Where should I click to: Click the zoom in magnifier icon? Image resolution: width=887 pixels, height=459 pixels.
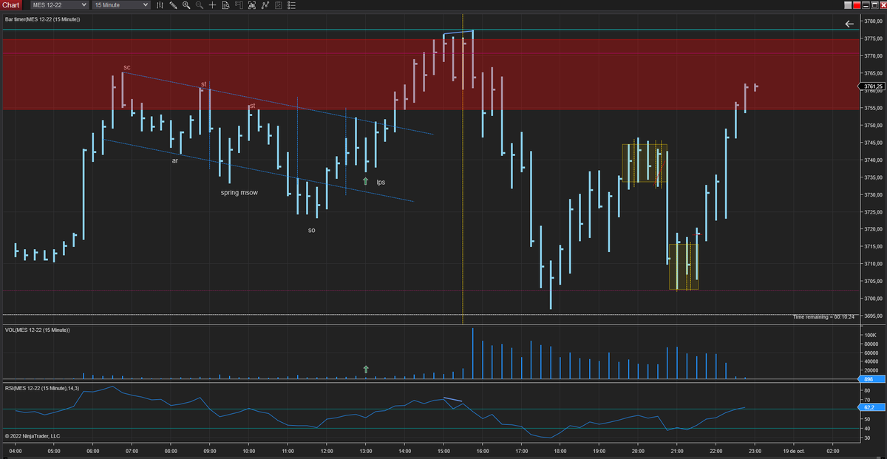point(186,4)
